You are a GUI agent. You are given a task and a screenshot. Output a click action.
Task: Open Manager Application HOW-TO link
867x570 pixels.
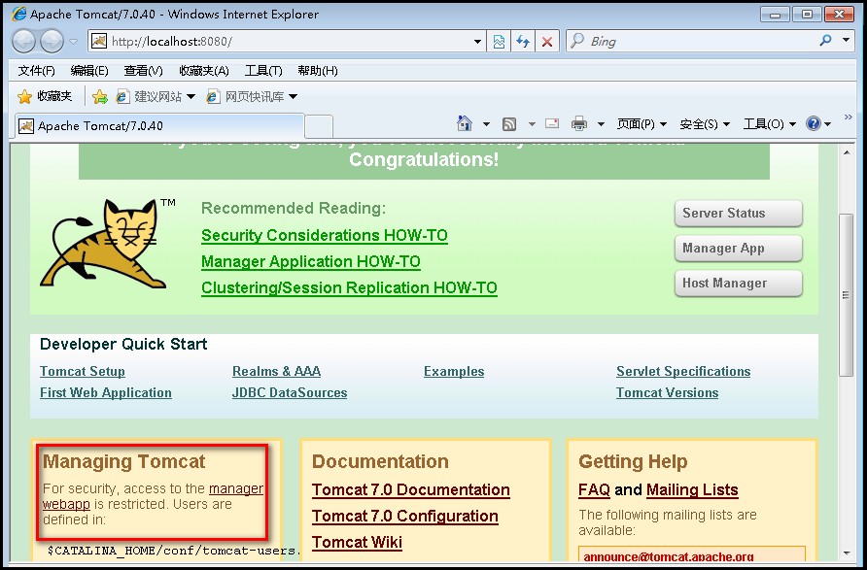coord(311,261)
